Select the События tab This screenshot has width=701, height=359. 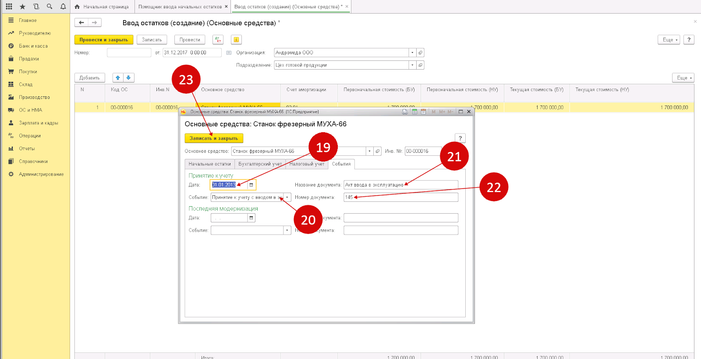pos(341,164)
